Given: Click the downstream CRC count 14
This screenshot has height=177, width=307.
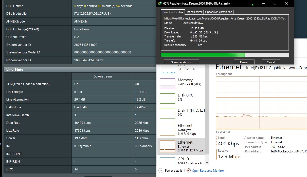Looking at the screenshot, I should 76,169.
